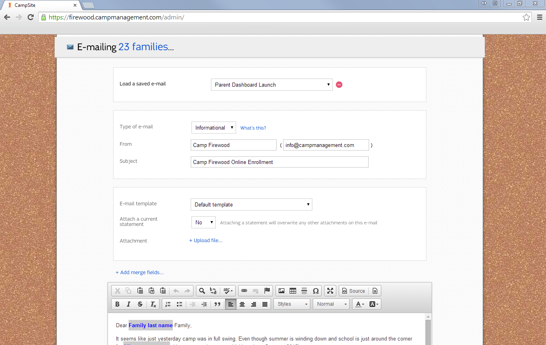546x345 pixels.
Task: Select Center alignment
Action: [x=242, y=304]
